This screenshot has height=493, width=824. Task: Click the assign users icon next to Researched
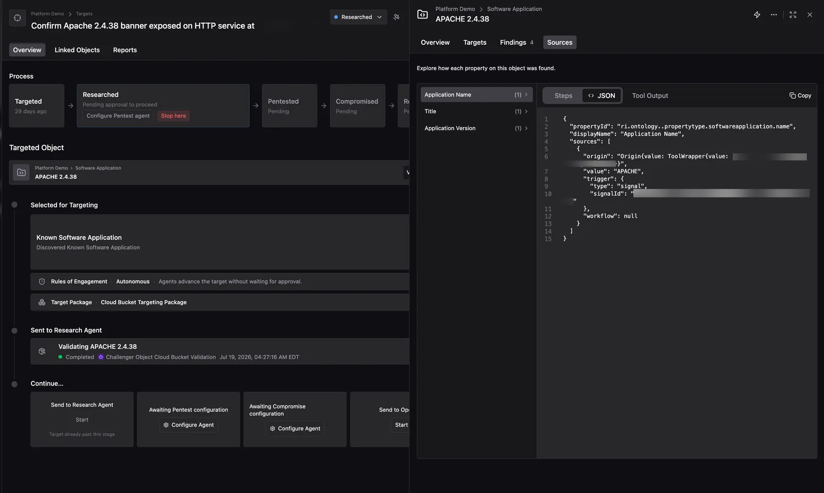396,17
